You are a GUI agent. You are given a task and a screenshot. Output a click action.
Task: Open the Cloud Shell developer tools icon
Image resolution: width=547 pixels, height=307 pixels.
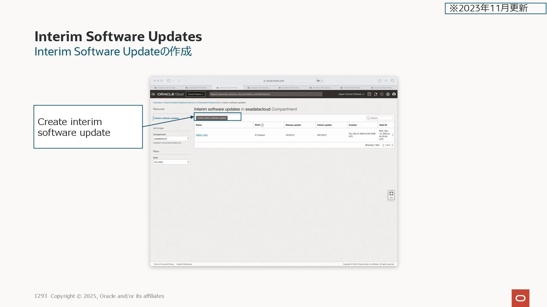[369, 94]
